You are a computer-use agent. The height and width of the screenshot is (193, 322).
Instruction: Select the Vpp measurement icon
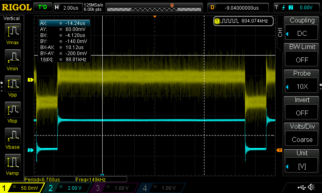click(x=12, y=84)
